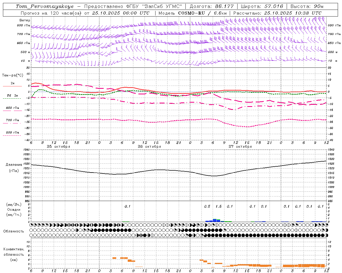342x273 pixels.
Task: Click the 25 октября date label
Action: (59, 147)
